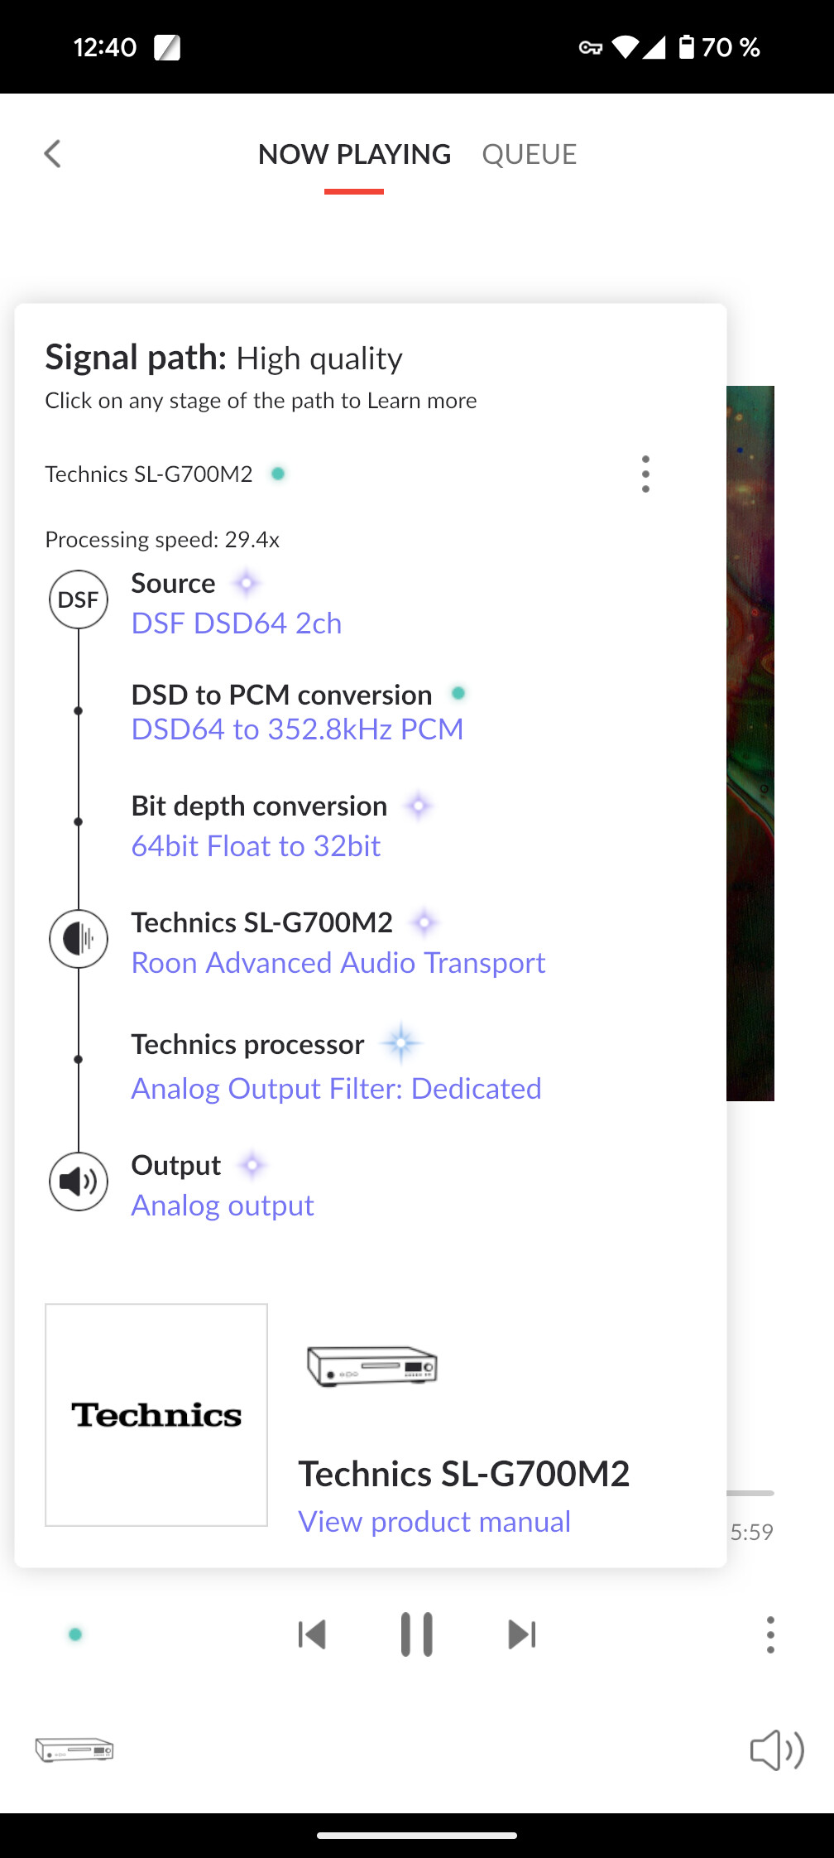Open the Signal path three-dot menu
Viewport: 834px width, 1858px height.
645,474
